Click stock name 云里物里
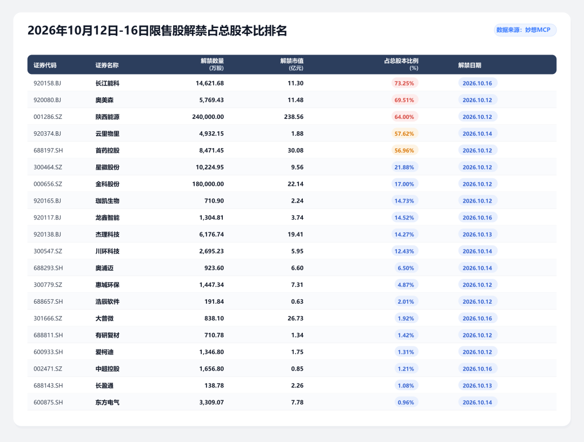Viewport: 584px width, 442px height. (x=107, y=133)
